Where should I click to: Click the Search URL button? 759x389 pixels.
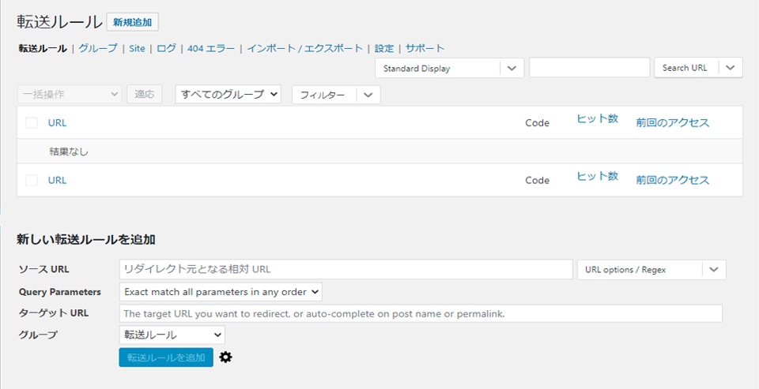(x=685, y=68)
